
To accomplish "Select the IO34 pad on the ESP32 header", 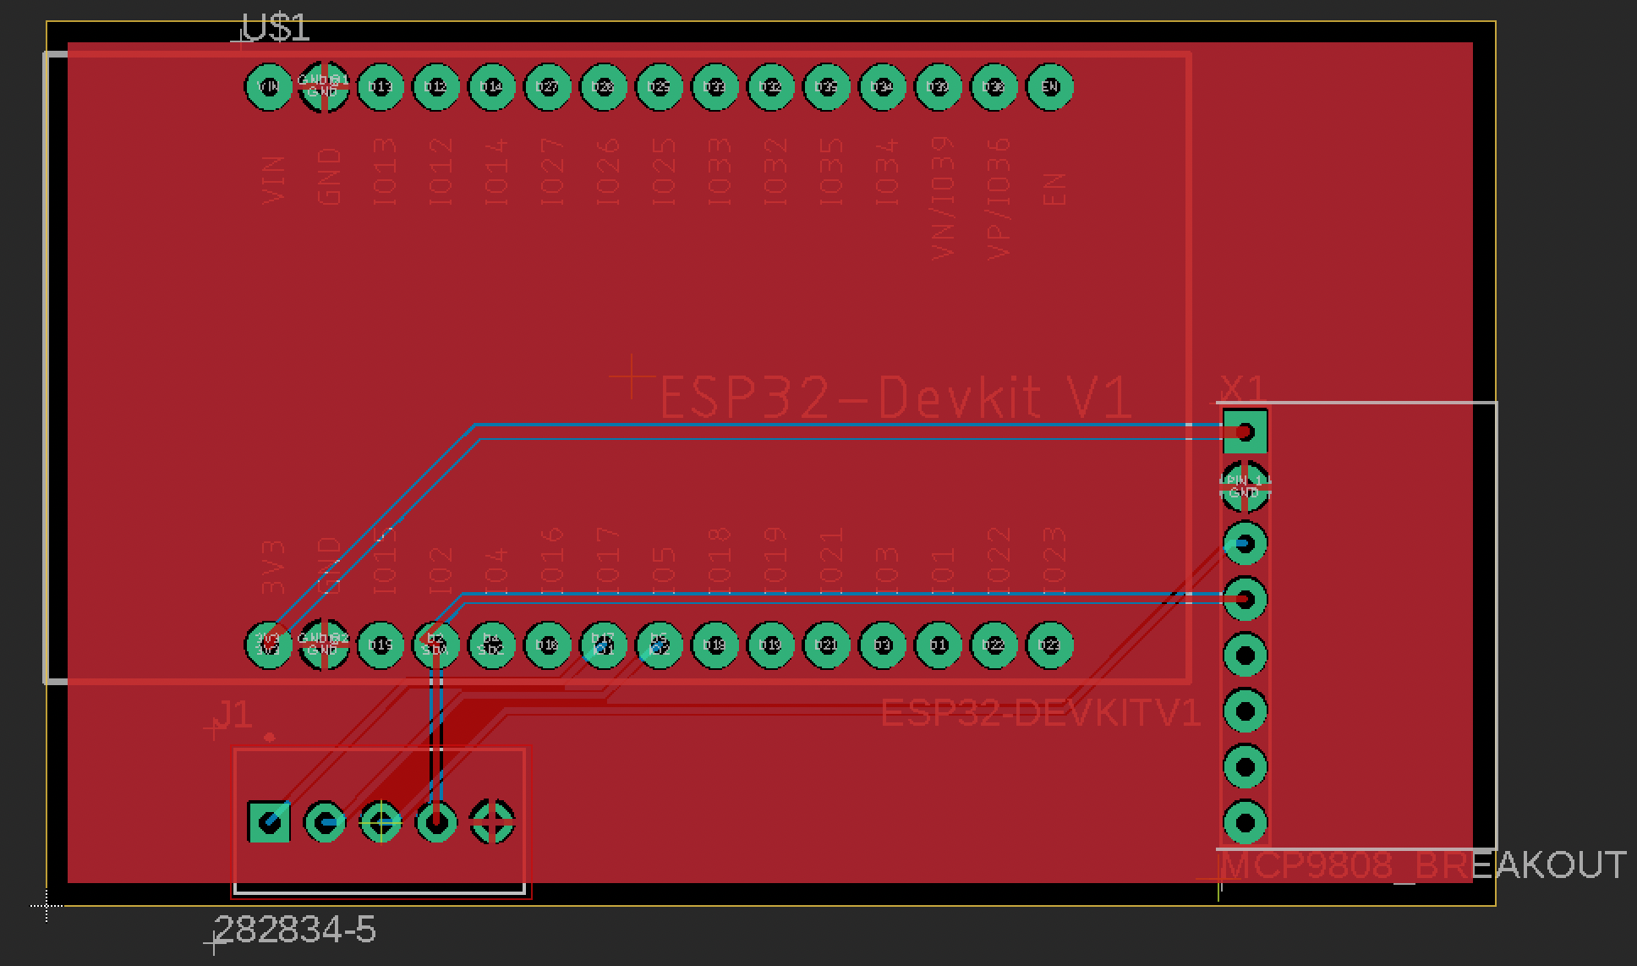I will click(x=883, y=86).
